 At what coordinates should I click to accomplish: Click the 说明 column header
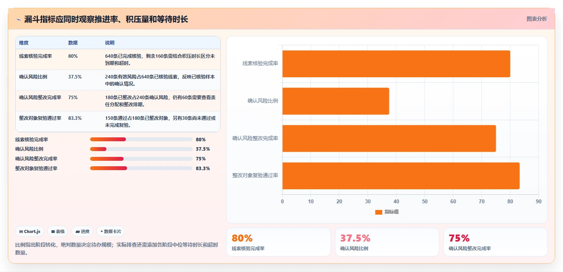pos(110,43)
